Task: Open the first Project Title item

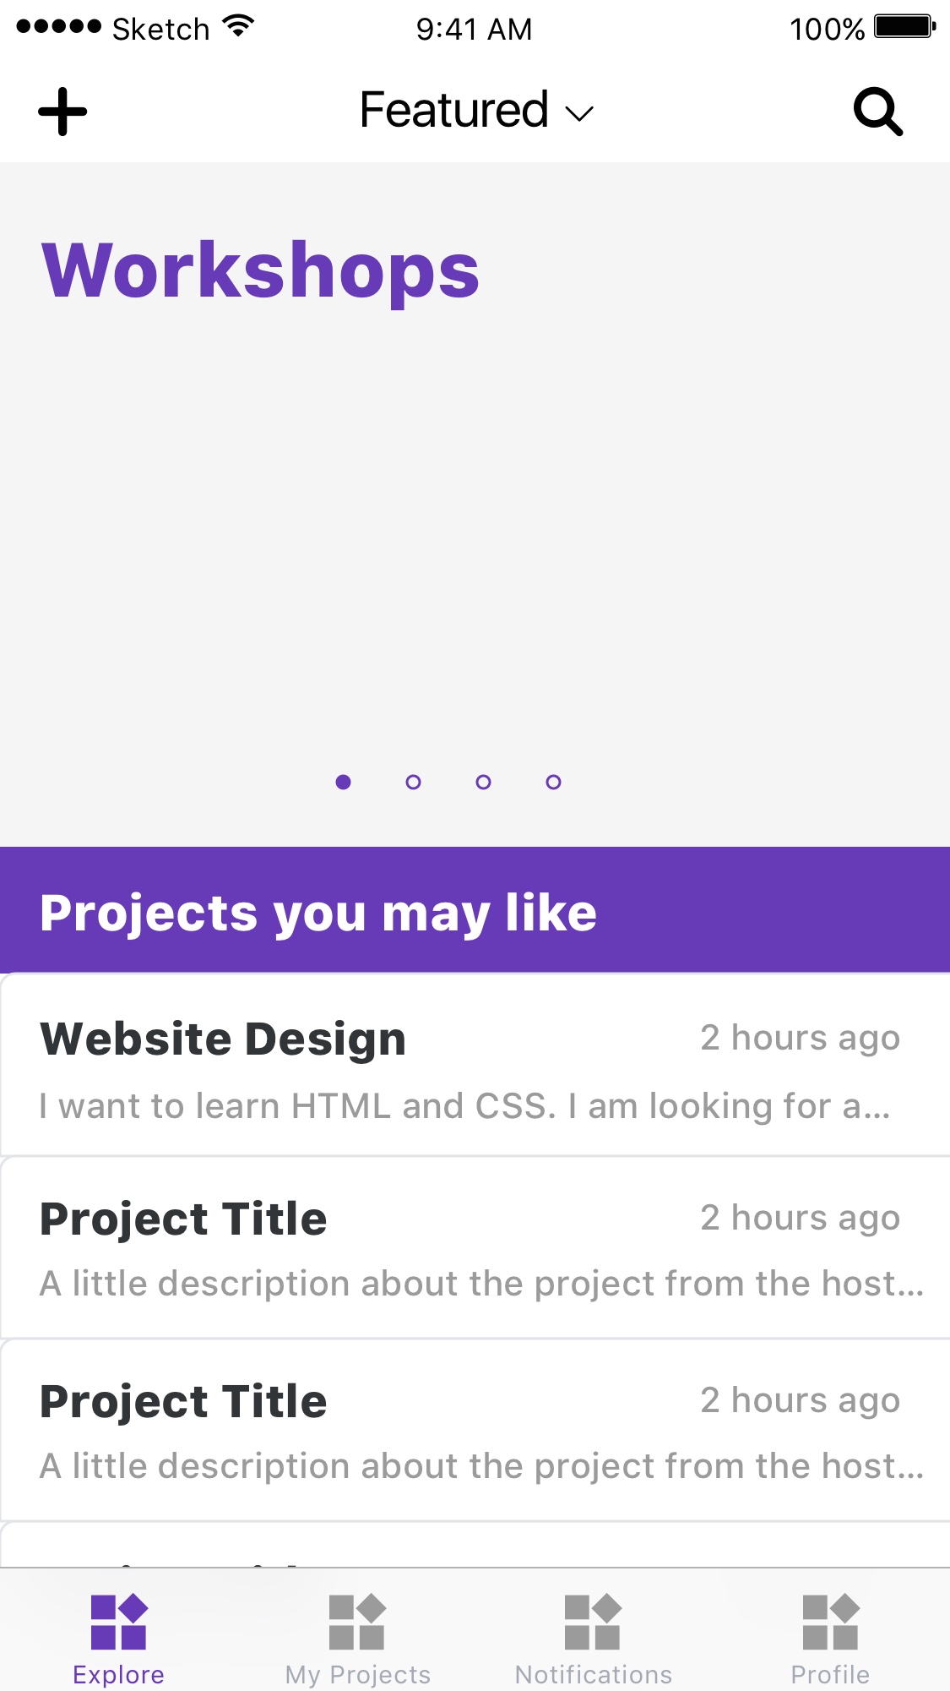Action: [x=475, y=1247]
